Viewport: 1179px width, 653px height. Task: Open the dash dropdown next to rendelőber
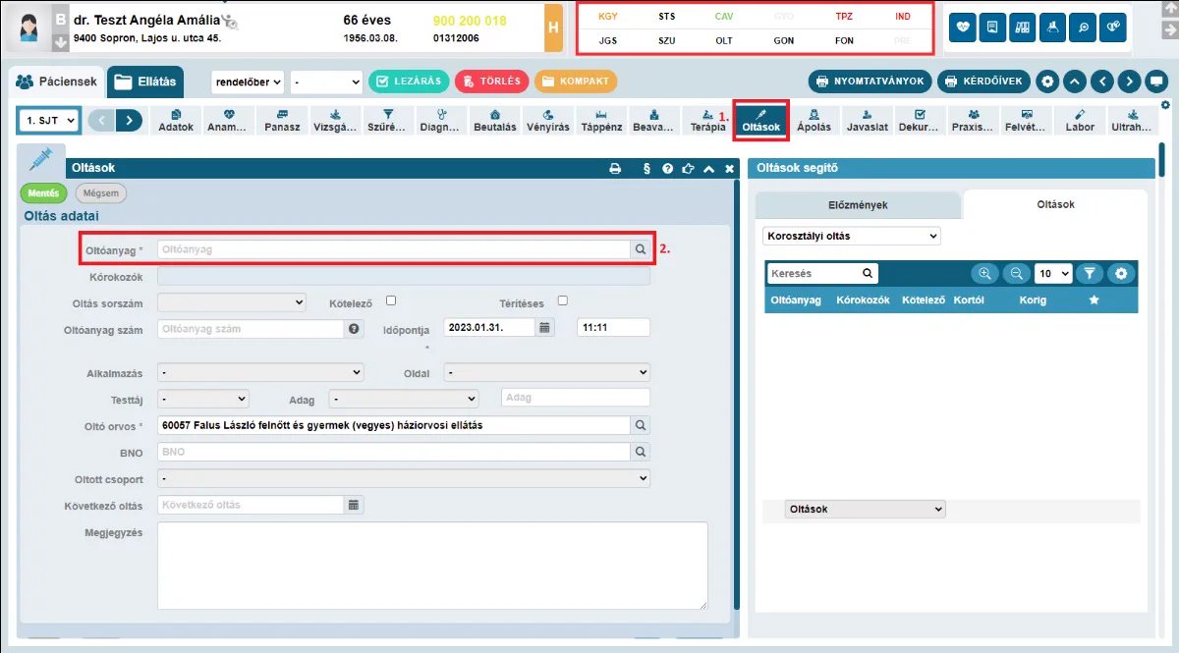tap(327, 82)
